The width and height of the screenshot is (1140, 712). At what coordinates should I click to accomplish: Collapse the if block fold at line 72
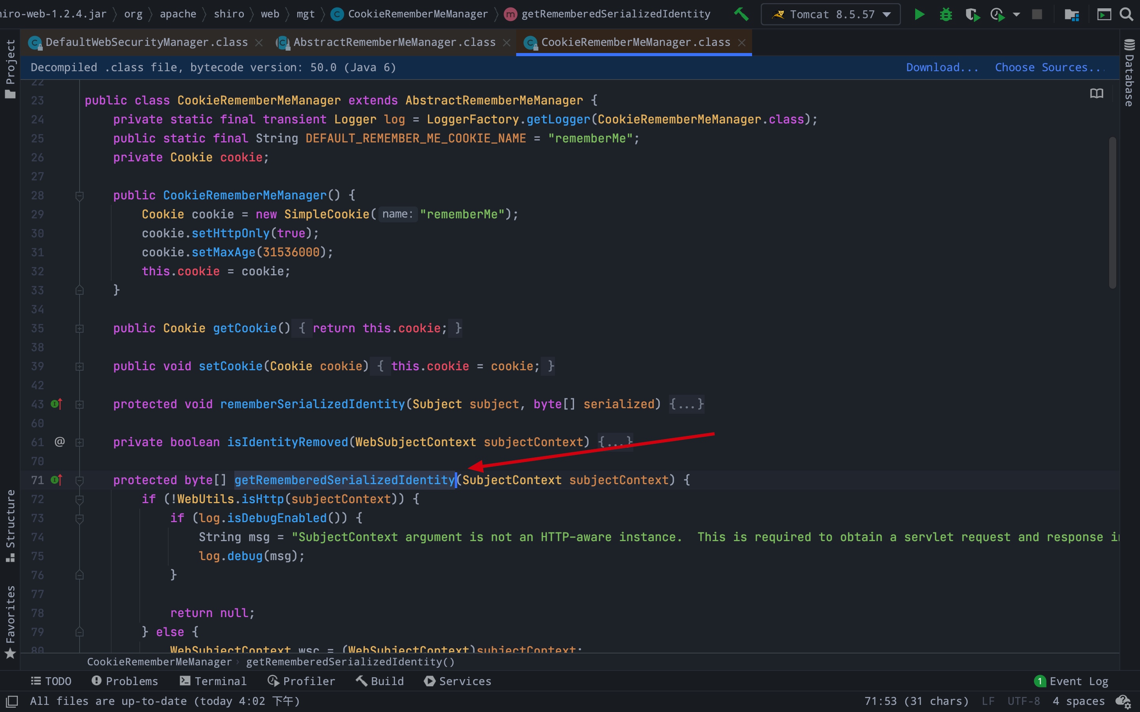click(x=80, y=499)
